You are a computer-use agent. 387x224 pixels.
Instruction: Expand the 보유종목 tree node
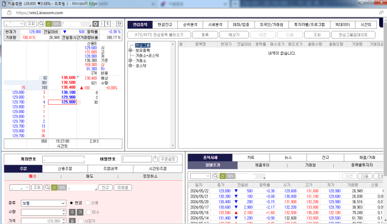point(130,51)
